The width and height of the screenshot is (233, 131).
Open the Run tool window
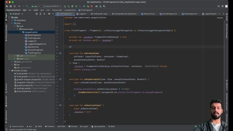(x=29, y=127)
